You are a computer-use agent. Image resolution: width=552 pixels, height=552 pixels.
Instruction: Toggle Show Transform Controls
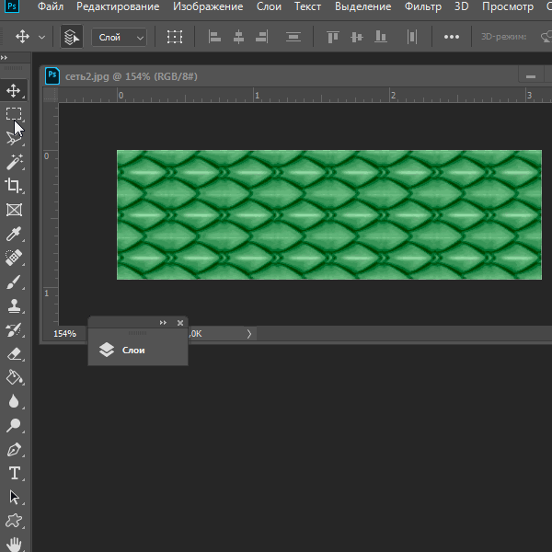(x=175, y=37)
